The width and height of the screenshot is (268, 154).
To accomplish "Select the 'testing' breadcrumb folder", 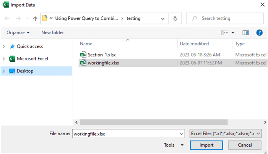I will point(133,18).
